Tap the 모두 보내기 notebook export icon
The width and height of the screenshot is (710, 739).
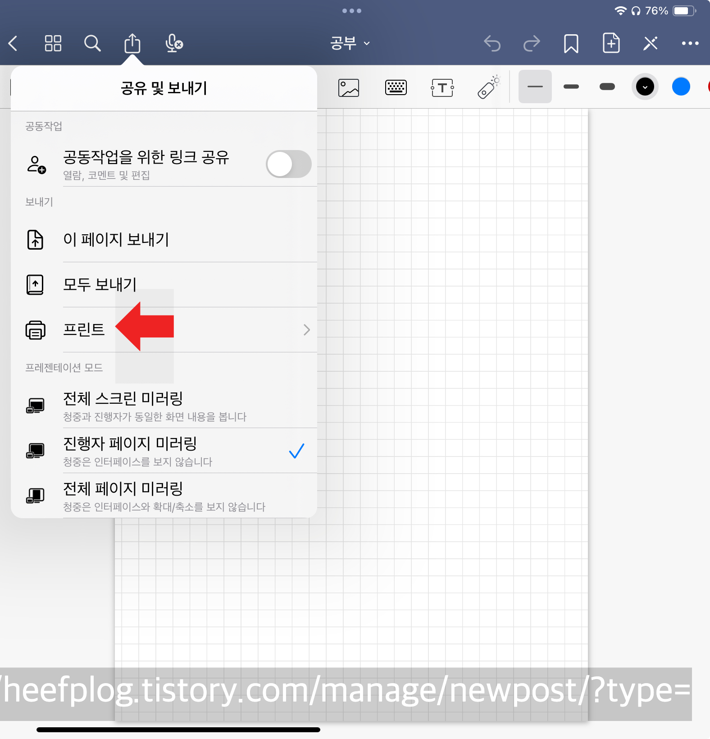coord(35,285)
